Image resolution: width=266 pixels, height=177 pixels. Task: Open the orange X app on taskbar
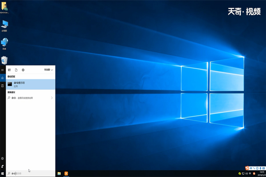point(66,173)
